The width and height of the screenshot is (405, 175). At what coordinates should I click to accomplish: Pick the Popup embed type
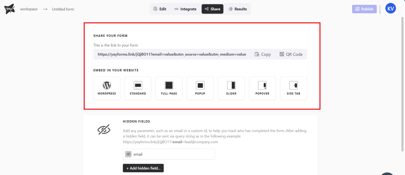[x=200, y=88]
